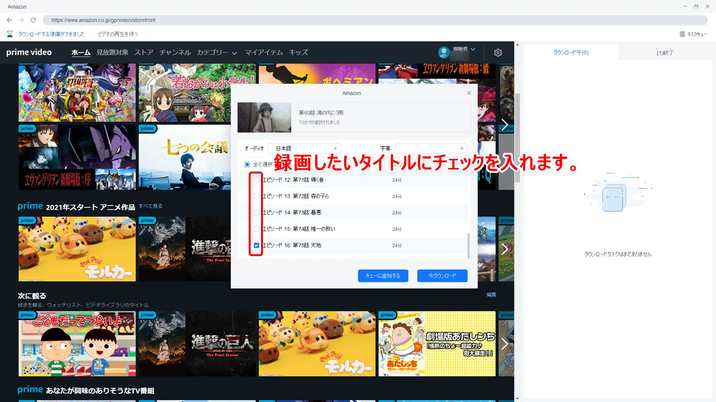The height and width of the screenshot is (402, 716).
Task: Check episode 14 第73話 暴悪
Action: (257, 213)
